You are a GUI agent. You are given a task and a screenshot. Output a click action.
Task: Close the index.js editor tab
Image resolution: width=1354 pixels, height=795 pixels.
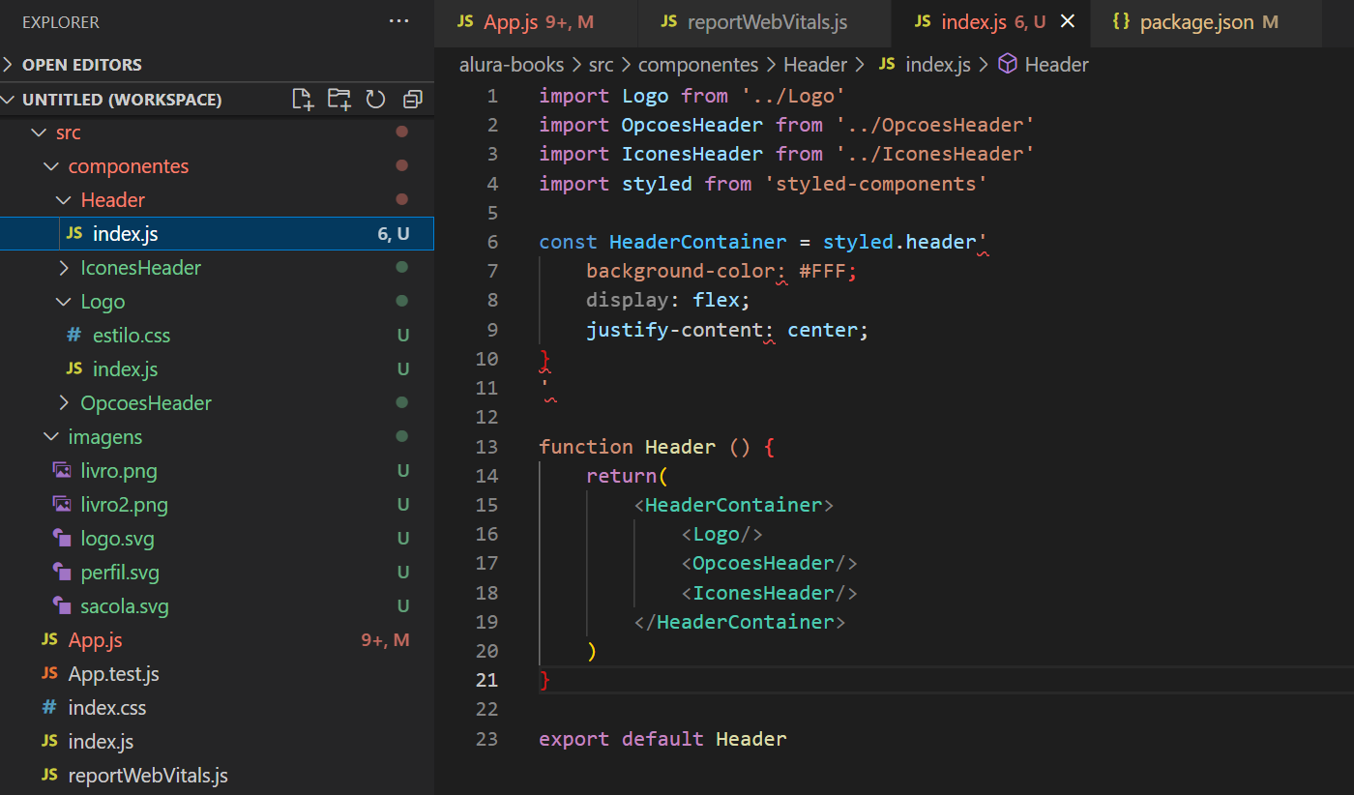(1068, 21)
